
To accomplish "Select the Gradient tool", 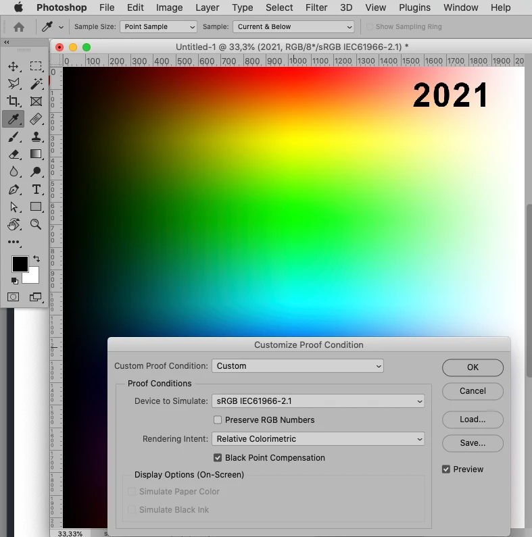I will click(x=36, y=154).
